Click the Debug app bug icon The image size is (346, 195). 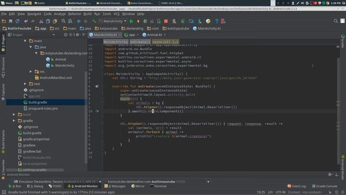point(145,21)
